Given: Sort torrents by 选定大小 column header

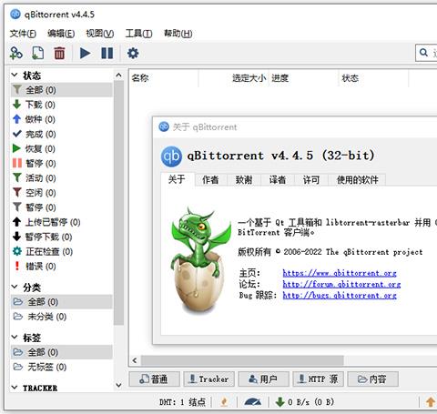Looking at the screenshot, I should [x=233, y=78].
